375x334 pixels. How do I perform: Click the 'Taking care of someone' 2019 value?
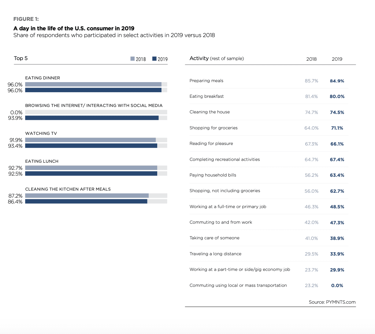click(x=337, y=238)
